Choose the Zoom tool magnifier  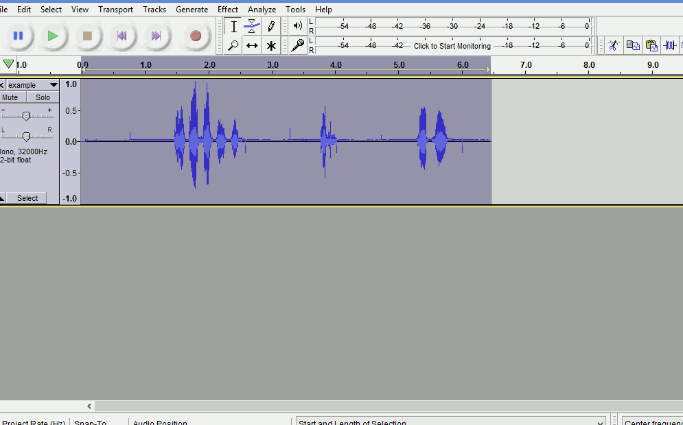click(233, 45)
